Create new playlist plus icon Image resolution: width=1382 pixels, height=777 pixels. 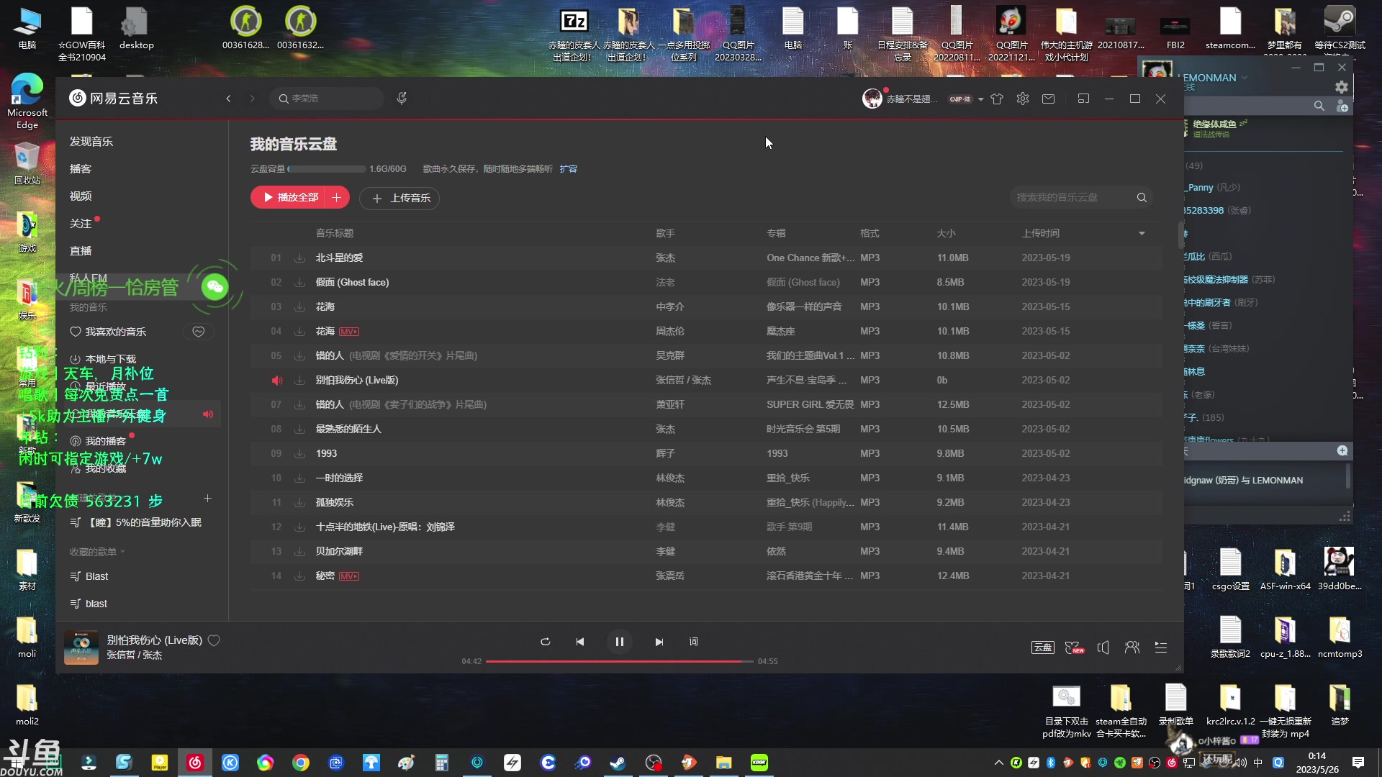point(207,499)
